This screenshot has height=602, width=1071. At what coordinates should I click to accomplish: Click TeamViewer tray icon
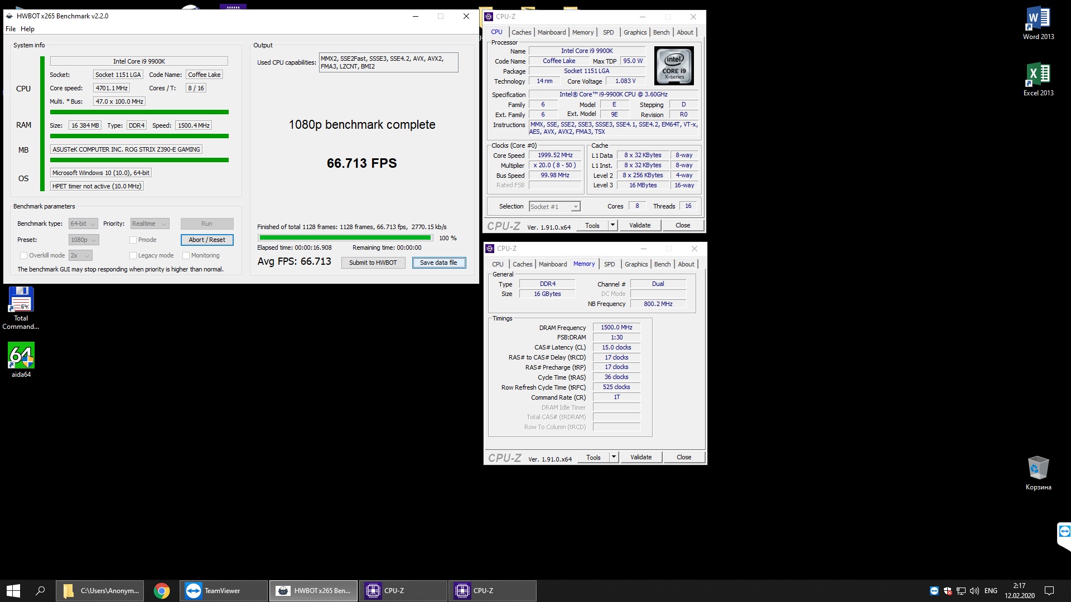click(934, 591)
